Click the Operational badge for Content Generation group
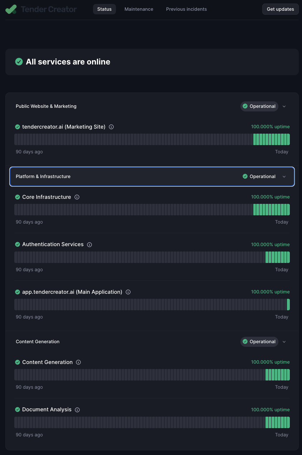Screen dimensions: 302x455 coord(259,342)
